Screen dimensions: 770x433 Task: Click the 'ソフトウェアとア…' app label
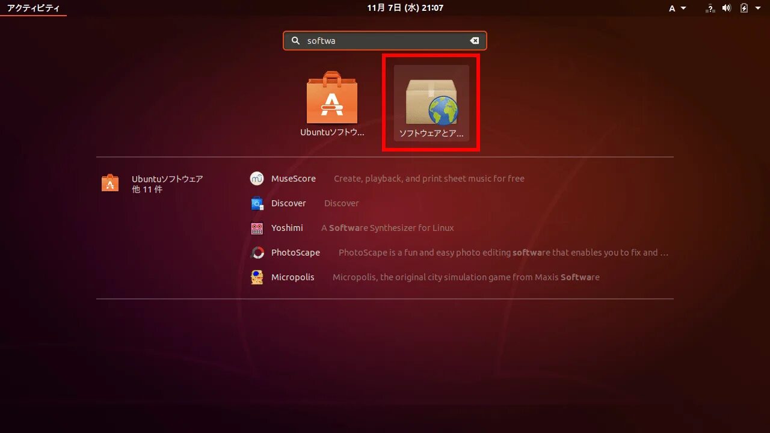(431, 134)
